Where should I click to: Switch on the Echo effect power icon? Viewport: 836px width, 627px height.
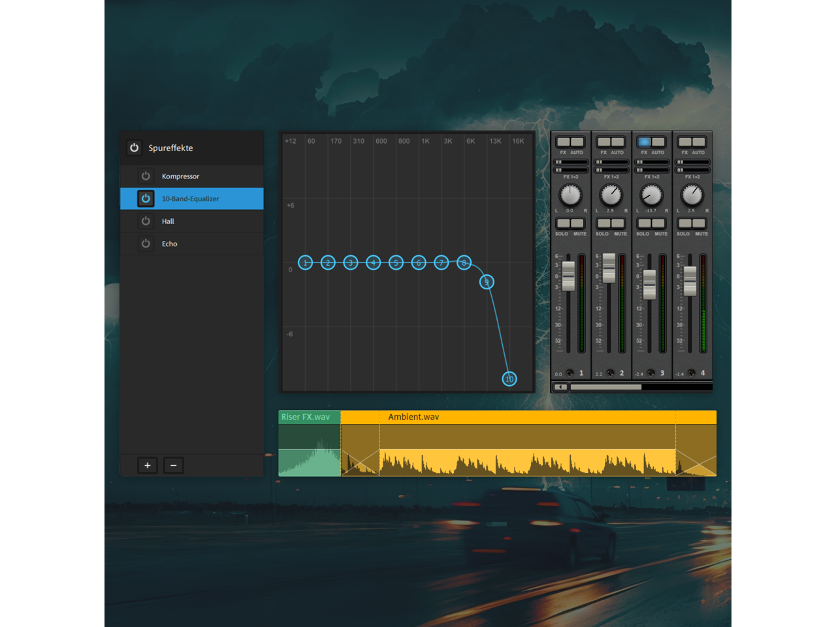[x=146, y=244]
